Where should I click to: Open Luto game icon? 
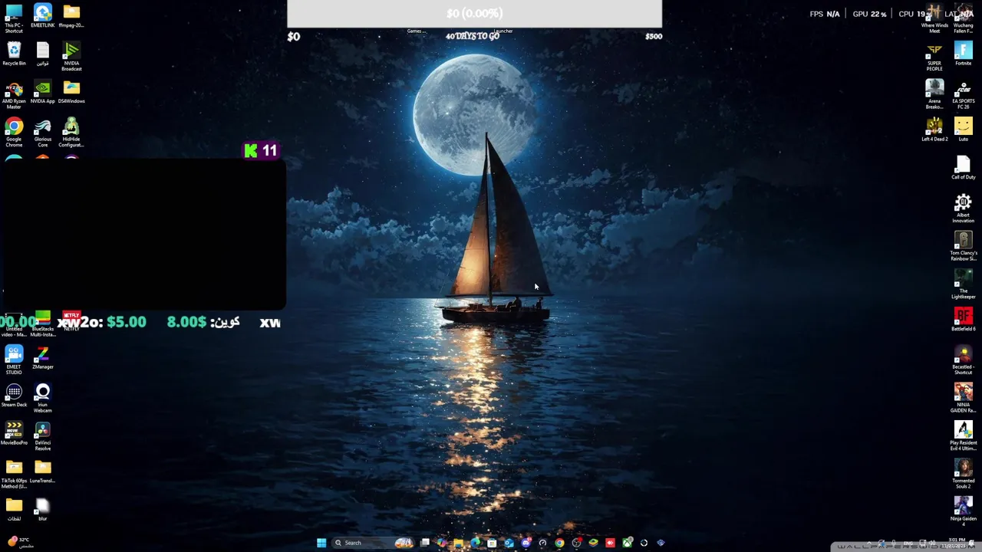(963, 130)
